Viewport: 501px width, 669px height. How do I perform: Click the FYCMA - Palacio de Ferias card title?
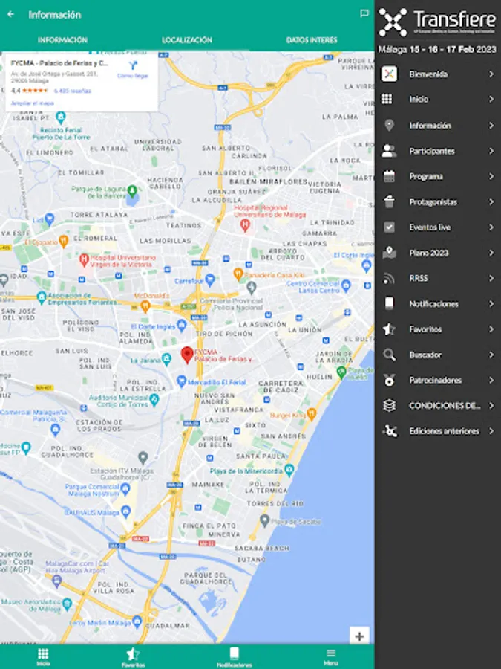(59, 63)
